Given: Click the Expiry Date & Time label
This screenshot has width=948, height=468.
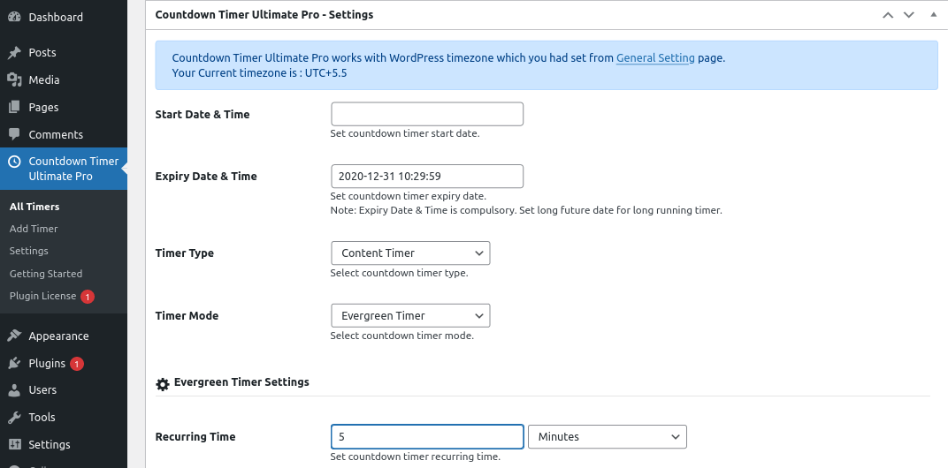Looking at the screenshot, I should 206,177.
